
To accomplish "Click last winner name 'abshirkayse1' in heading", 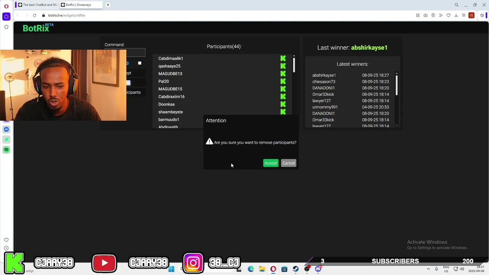I will tap(369, 48).
